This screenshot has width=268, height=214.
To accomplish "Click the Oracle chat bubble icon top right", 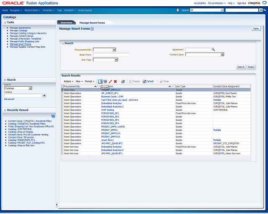I will coord(264,3).
